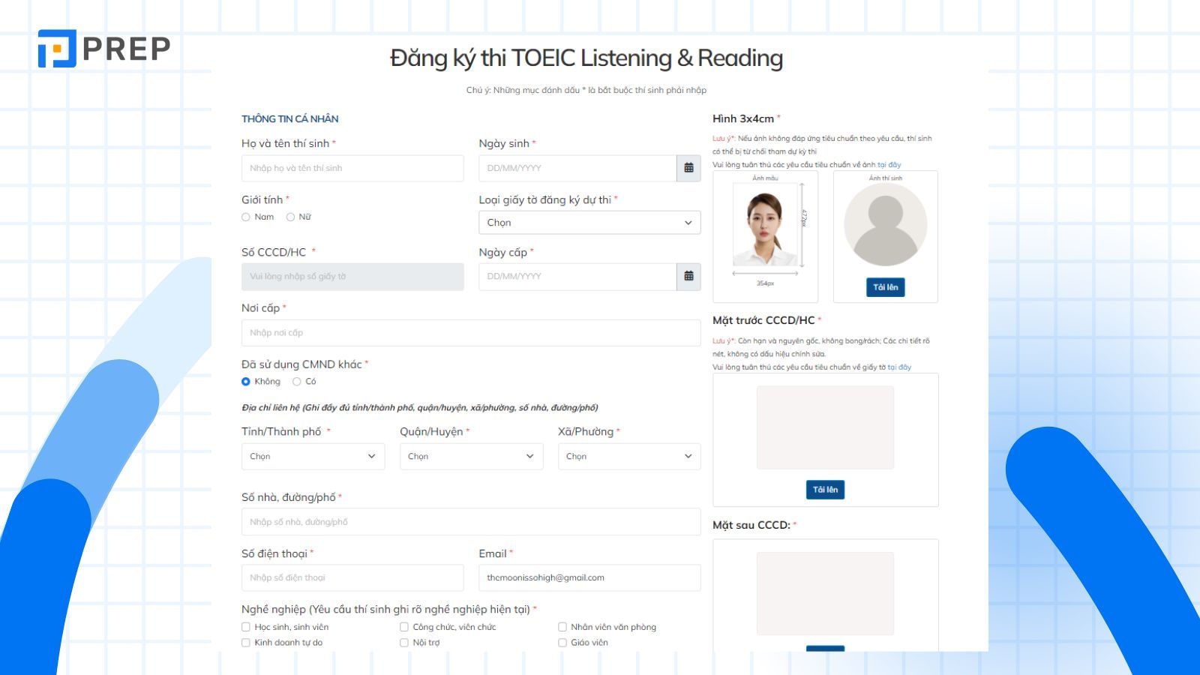Click the Mặt sau CCCD image placeholder
Screen dimensions: 1200x675
tap(825, 594)
